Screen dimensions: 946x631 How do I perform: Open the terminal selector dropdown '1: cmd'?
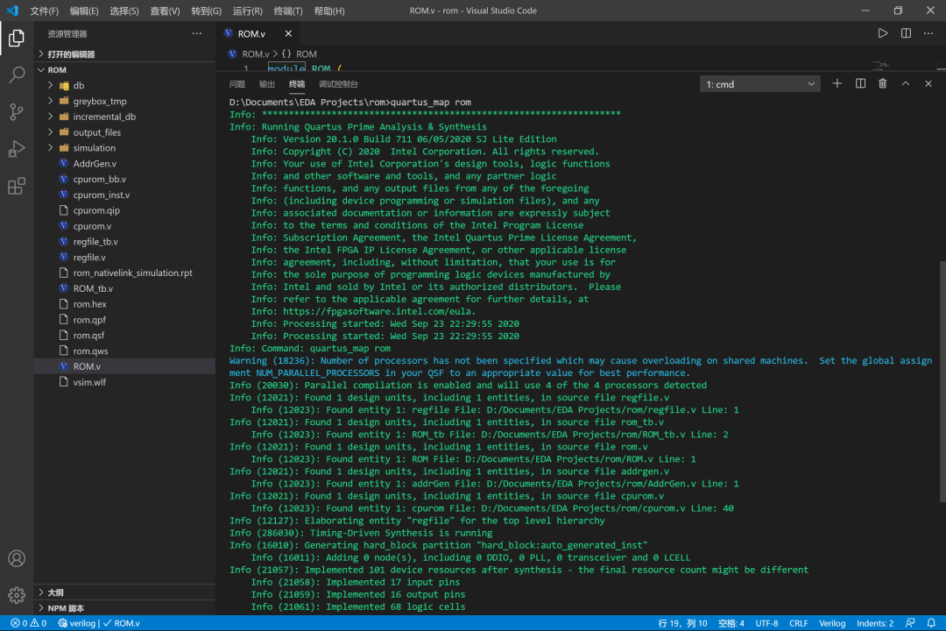[x=760, y=84]
